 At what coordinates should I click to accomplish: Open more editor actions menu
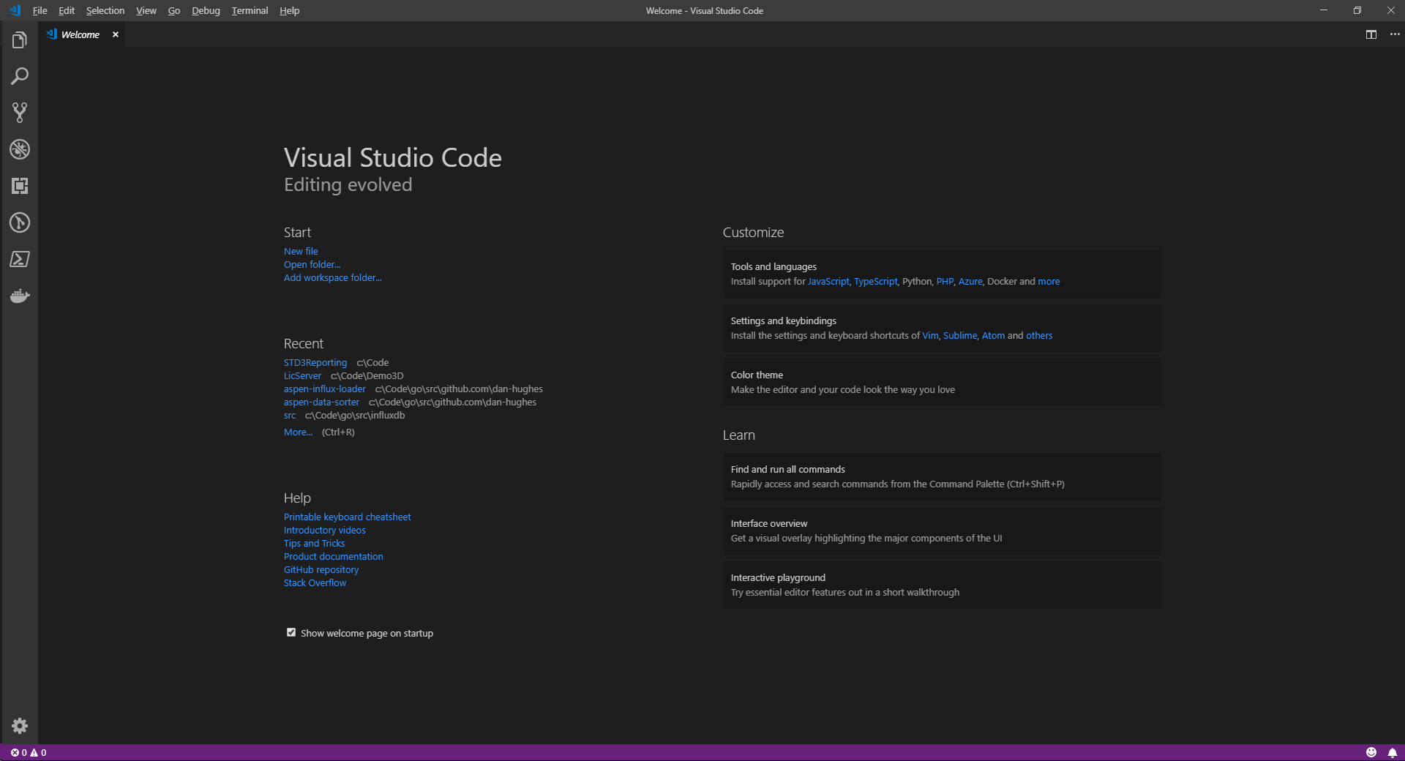(1394, 34)
